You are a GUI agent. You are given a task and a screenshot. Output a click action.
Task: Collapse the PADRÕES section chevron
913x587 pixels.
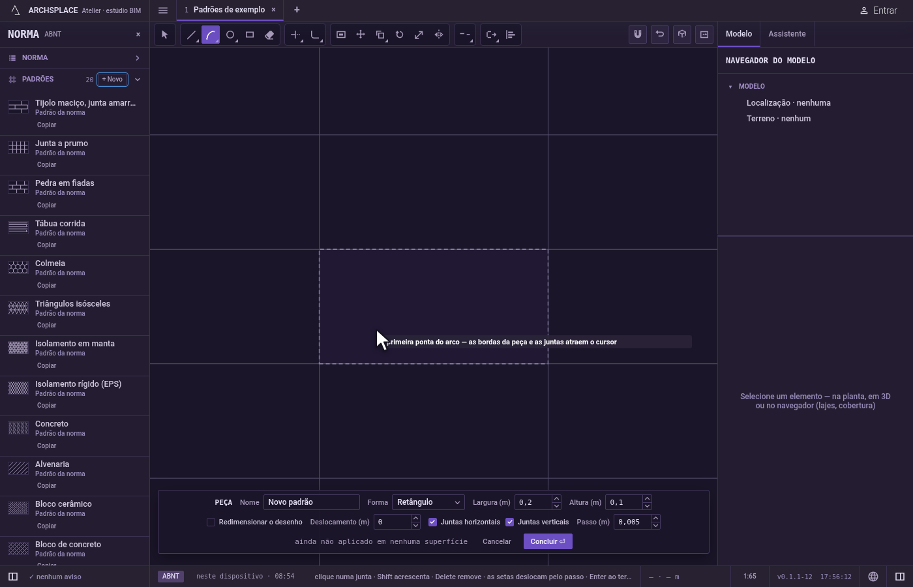138,80
